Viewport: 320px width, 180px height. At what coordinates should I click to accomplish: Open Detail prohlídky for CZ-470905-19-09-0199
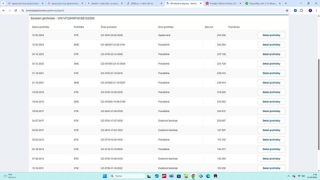click(x=271, y=102)
